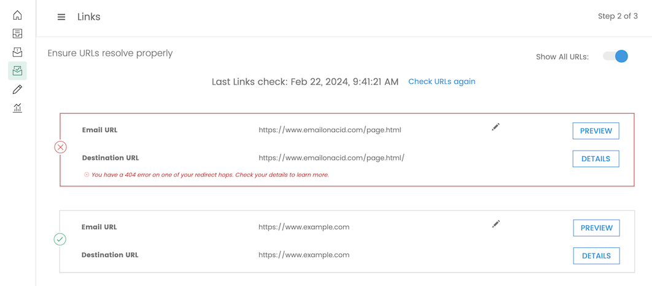Click the red error status icon
The image size is (652, 286).
[x=60, y=147]
